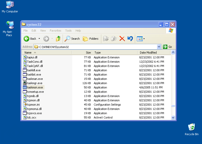Sort by the Date Modified column header
Image resolution: width=202 pixels, height=144 pixels.
coord(154,53)
